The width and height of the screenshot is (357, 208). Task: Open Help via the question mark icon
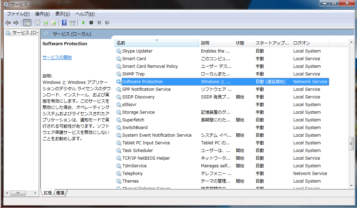tap(64, 23)
